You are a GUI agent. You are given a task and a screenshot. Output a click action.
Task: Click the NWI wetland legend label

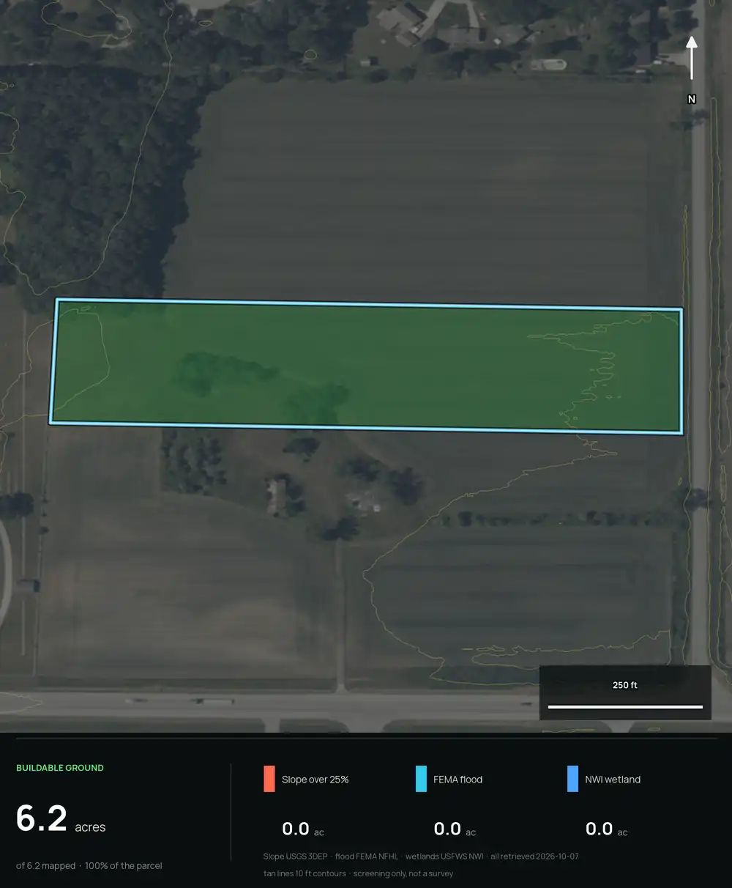613,780
